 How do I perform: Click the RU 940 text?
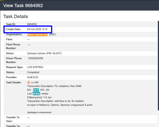coord(35,82)
